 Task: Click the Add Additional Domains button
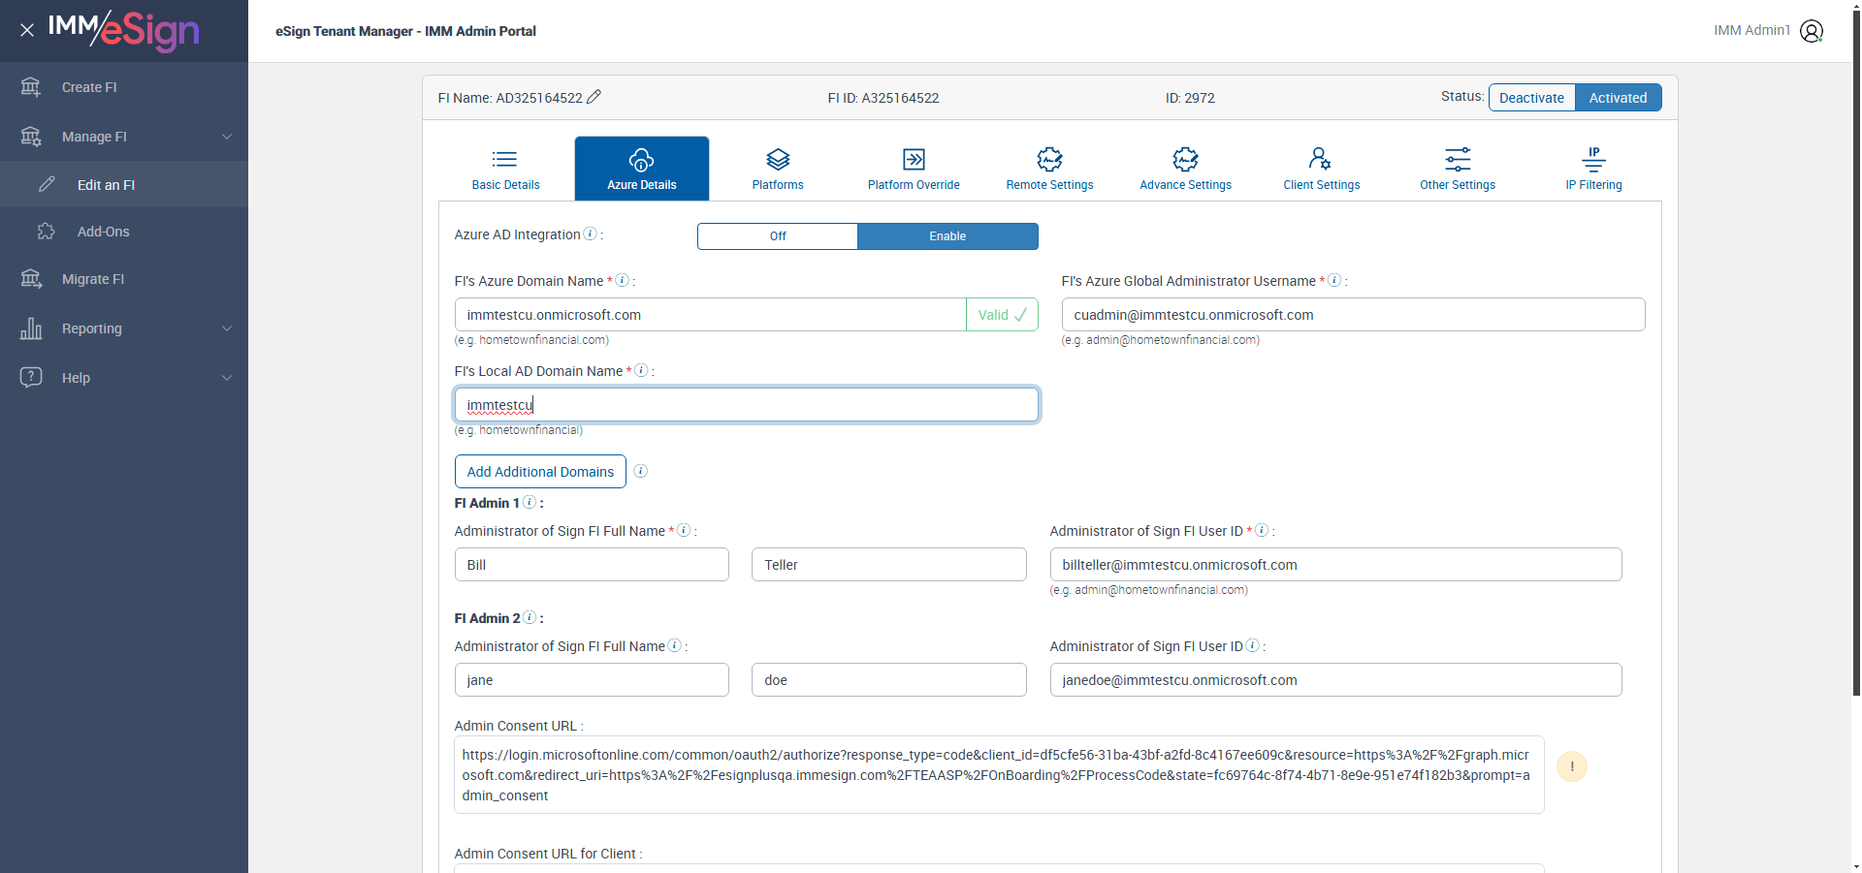coord(540,472)
